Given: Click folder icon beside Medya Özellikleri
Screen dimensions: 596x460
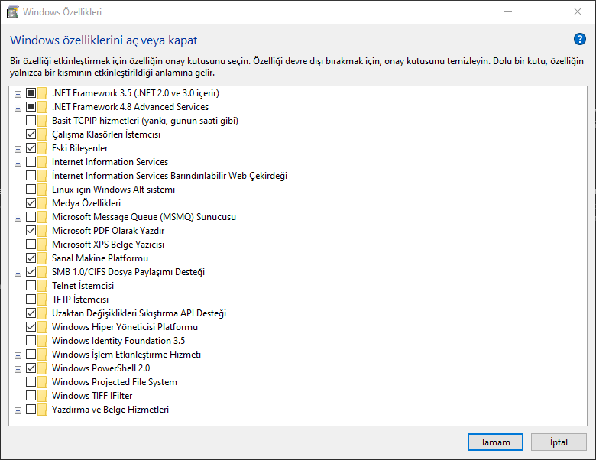Looking at the screenshot, I should coord(43,203).
